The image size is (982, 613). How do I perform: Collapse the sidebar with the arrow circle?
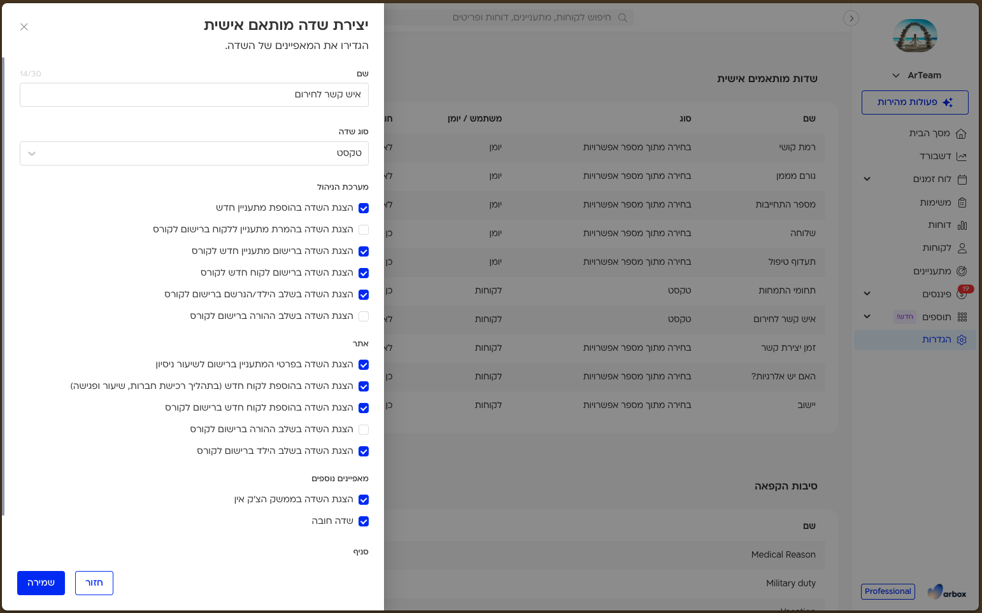coord(851,18)
